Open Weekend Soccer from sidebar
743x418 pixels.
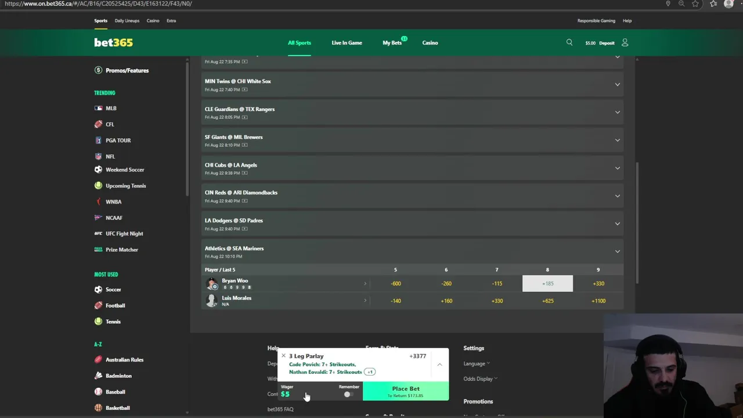click(x=124, y=170)
